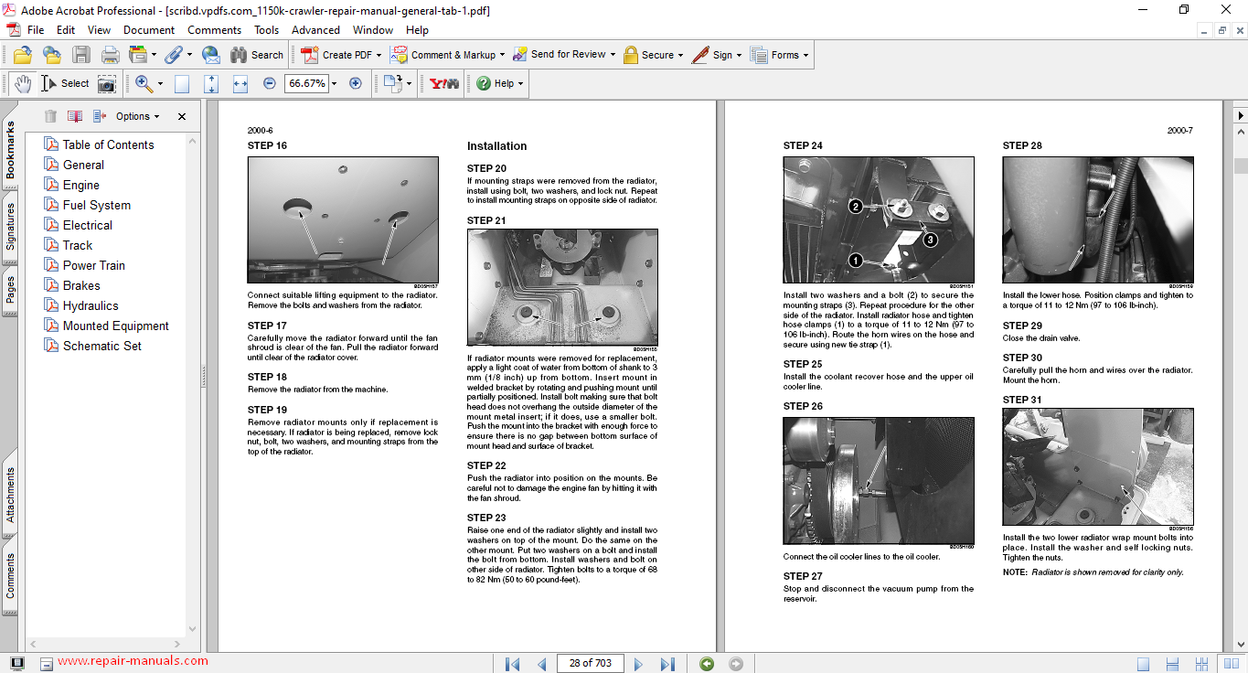Open the Hydraulics bookmark

(x=91, y=305)
